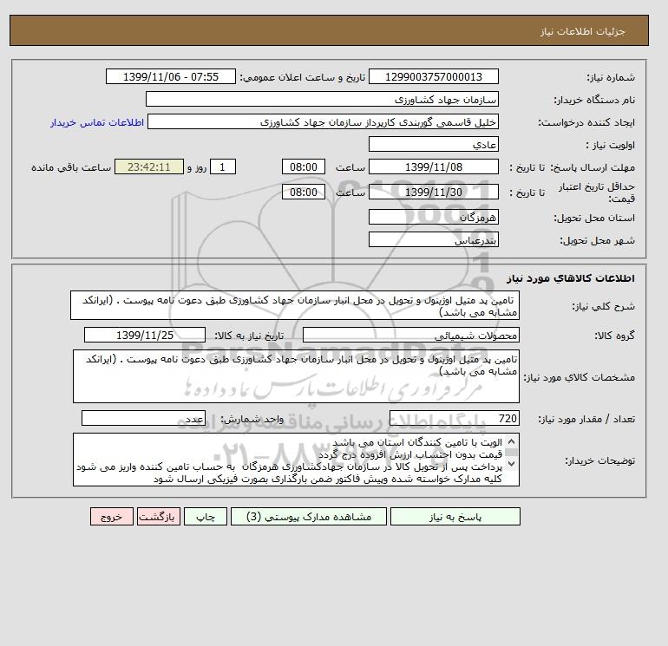
Task: Click the 'واحد شمارش:' label
Action: [252, 419]
